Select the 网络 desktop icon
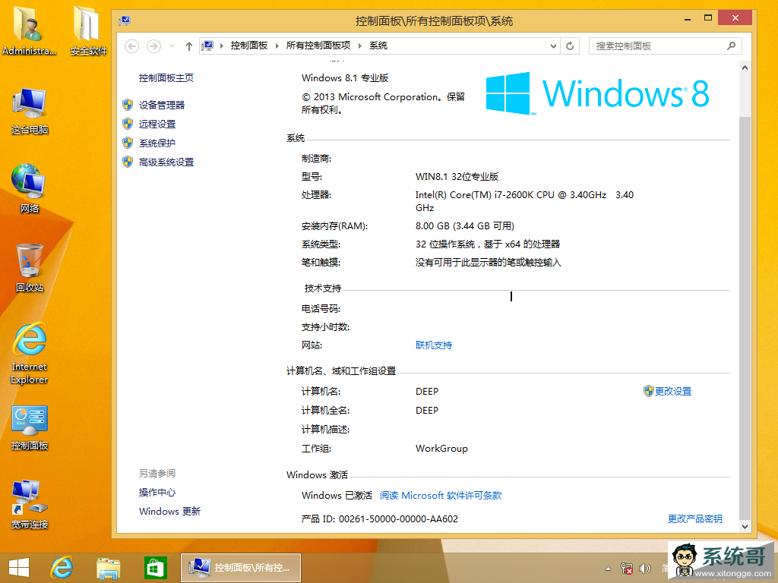The width and height of the screenshot is (778, 583). coord(30,188)
